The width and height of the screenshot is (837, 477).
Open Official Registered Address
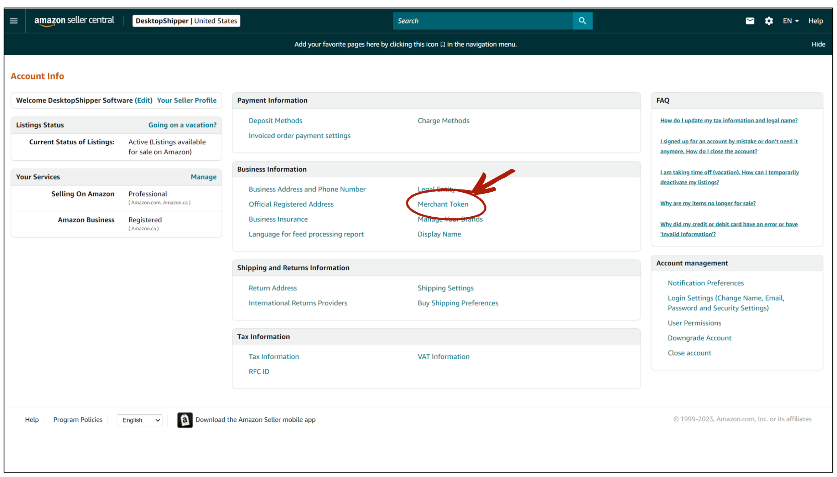pyautogui.click(x=291, y=204)
